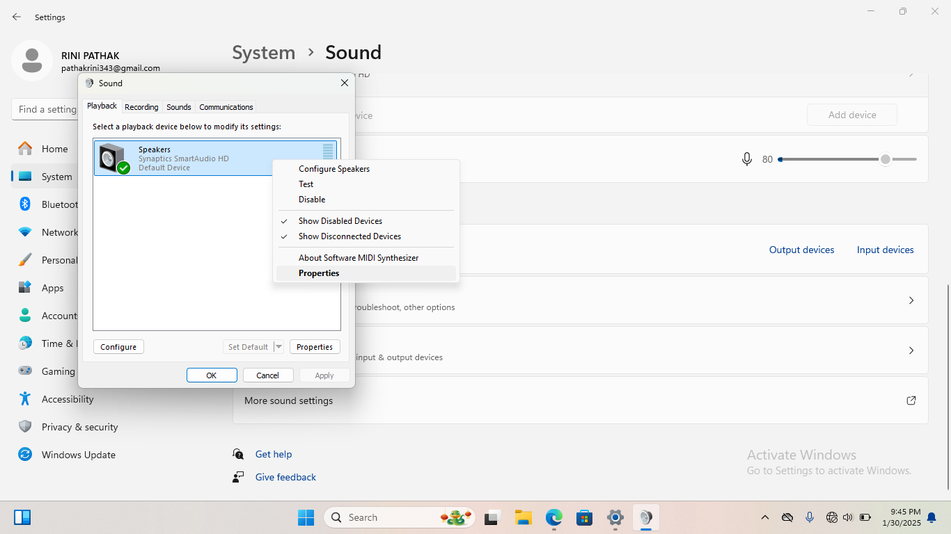The height and width of the screenshot is (534, 951).
Task: Open the Accessibility icon in the sidebar
Action: click(x=25, y=399)
